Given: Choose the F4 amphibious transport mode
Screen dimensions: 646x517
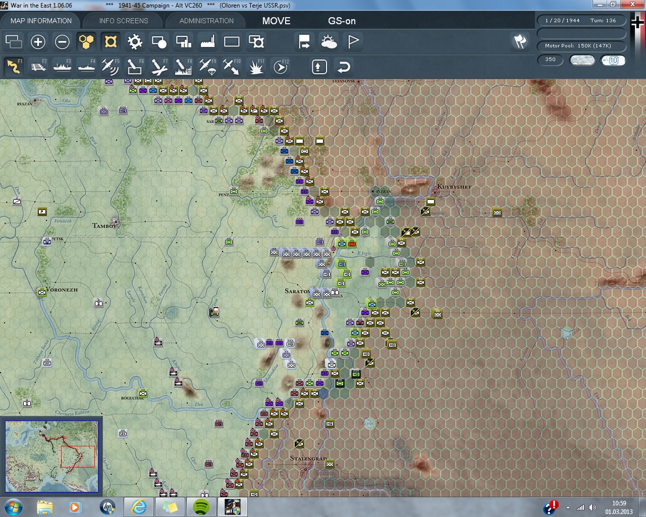Looking at the screenshot, I should pos(86,66).
